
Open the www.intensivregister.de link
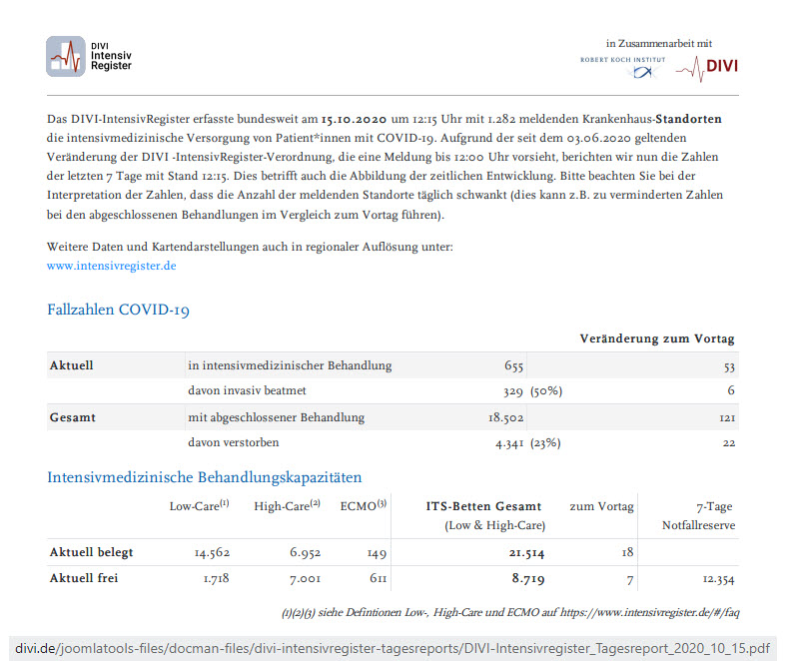(x=112, y=266)
